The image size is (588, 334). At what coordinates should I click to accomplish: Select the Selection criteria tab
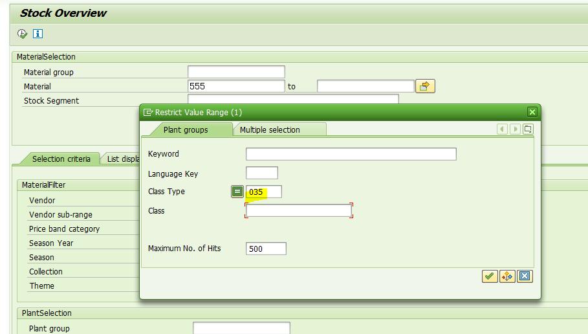coord(61,159)
